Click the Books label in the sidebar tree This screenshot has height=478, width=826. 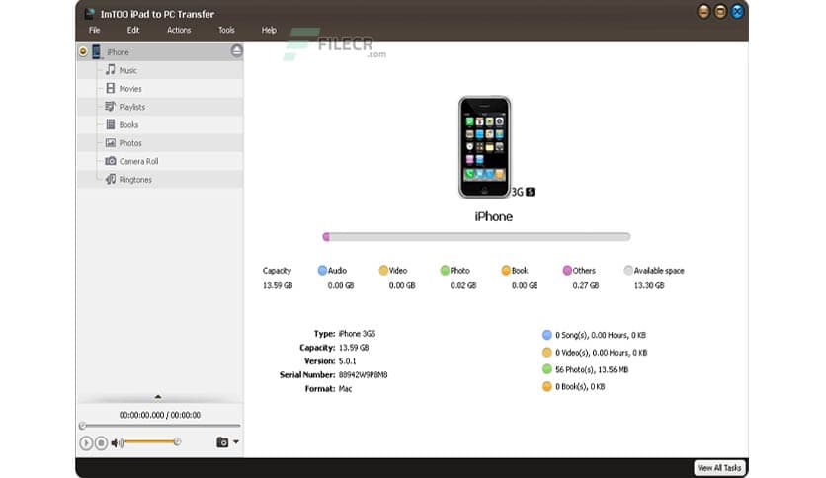[x=128, y=125]
